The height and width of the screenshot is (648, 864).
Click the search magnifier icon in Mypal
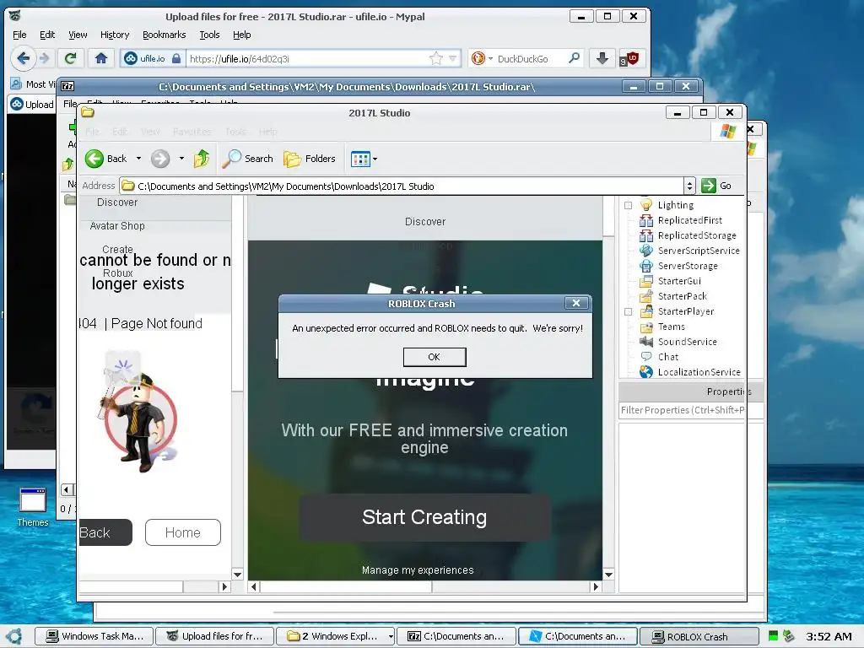pyautogui.click(x=574, y=58)
